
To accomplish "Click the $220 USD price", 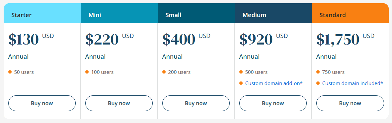I will [x=110, y=39].
